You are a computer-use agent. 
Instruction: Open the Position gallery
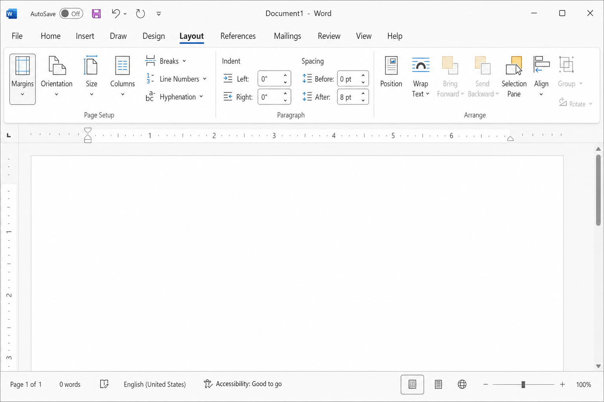pos(391,73)
